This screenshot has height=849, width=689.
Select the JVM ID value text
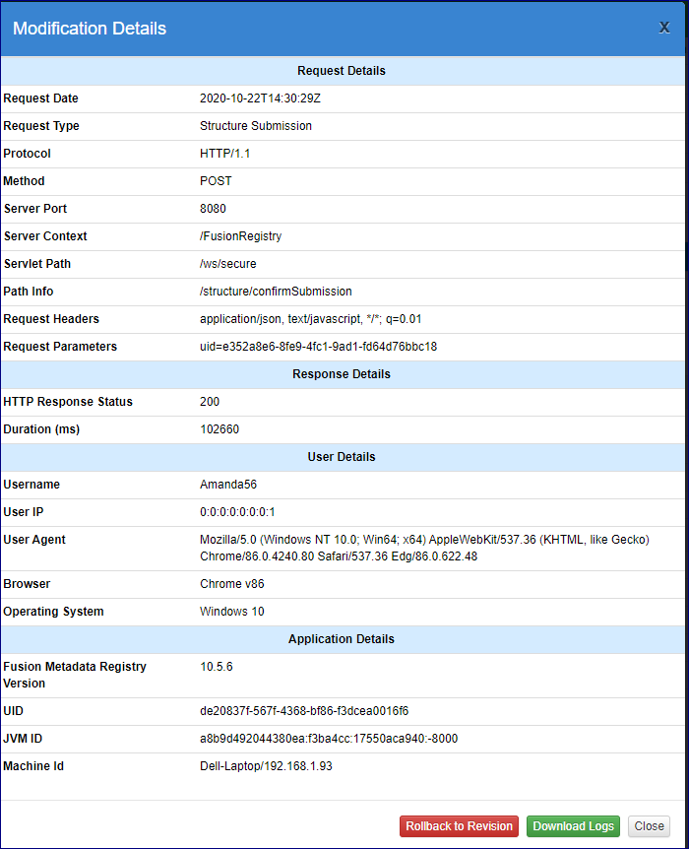click(329, 739)
